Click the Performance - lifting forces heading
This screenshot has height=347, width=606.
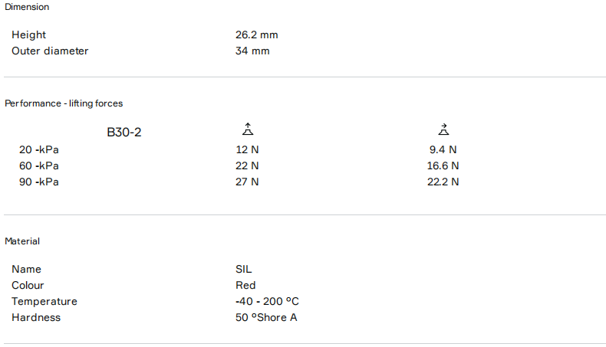click(64, 103)
